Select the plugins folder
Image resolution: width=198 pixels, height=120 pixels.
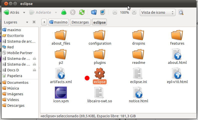click(x=100, y=57)
